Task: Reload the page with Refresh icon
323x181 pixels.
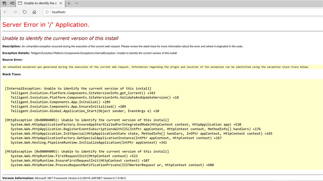Action: [x=25, y=12]
